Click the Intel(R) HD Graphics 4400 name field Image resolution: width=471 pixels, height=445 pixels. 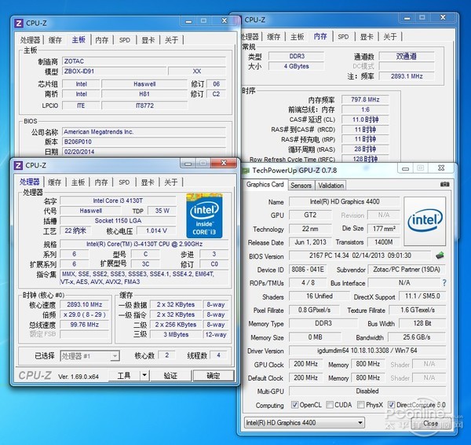click(x=345, y=201)
